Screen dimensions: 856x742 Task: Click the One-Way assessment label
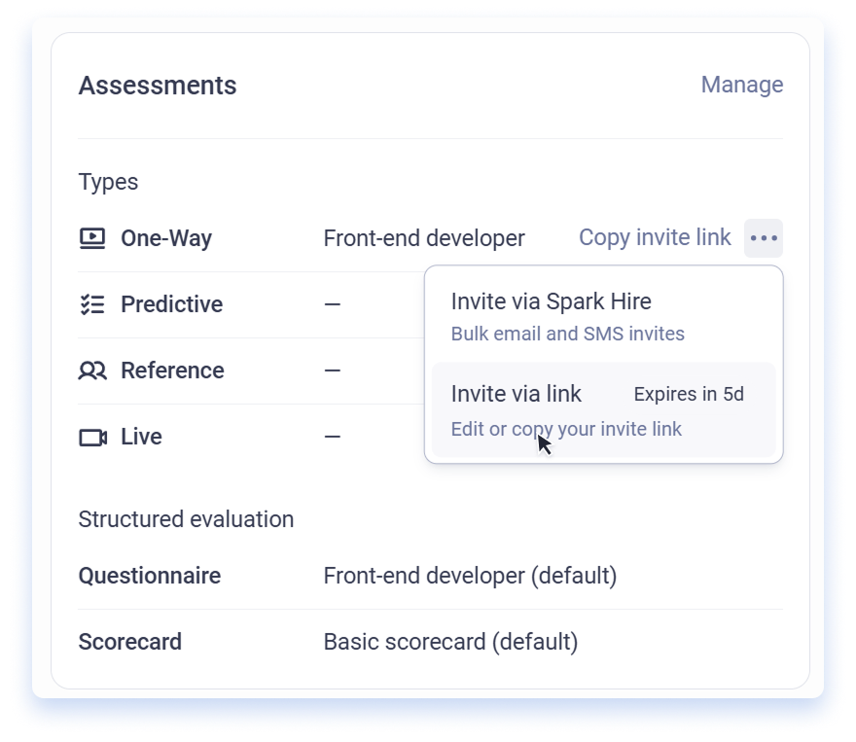click(166, 238)
